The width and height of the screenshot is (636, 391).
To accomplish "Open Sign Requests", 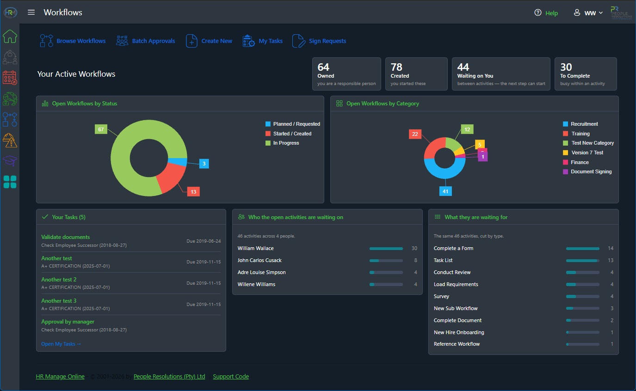I will click(319, 41).
